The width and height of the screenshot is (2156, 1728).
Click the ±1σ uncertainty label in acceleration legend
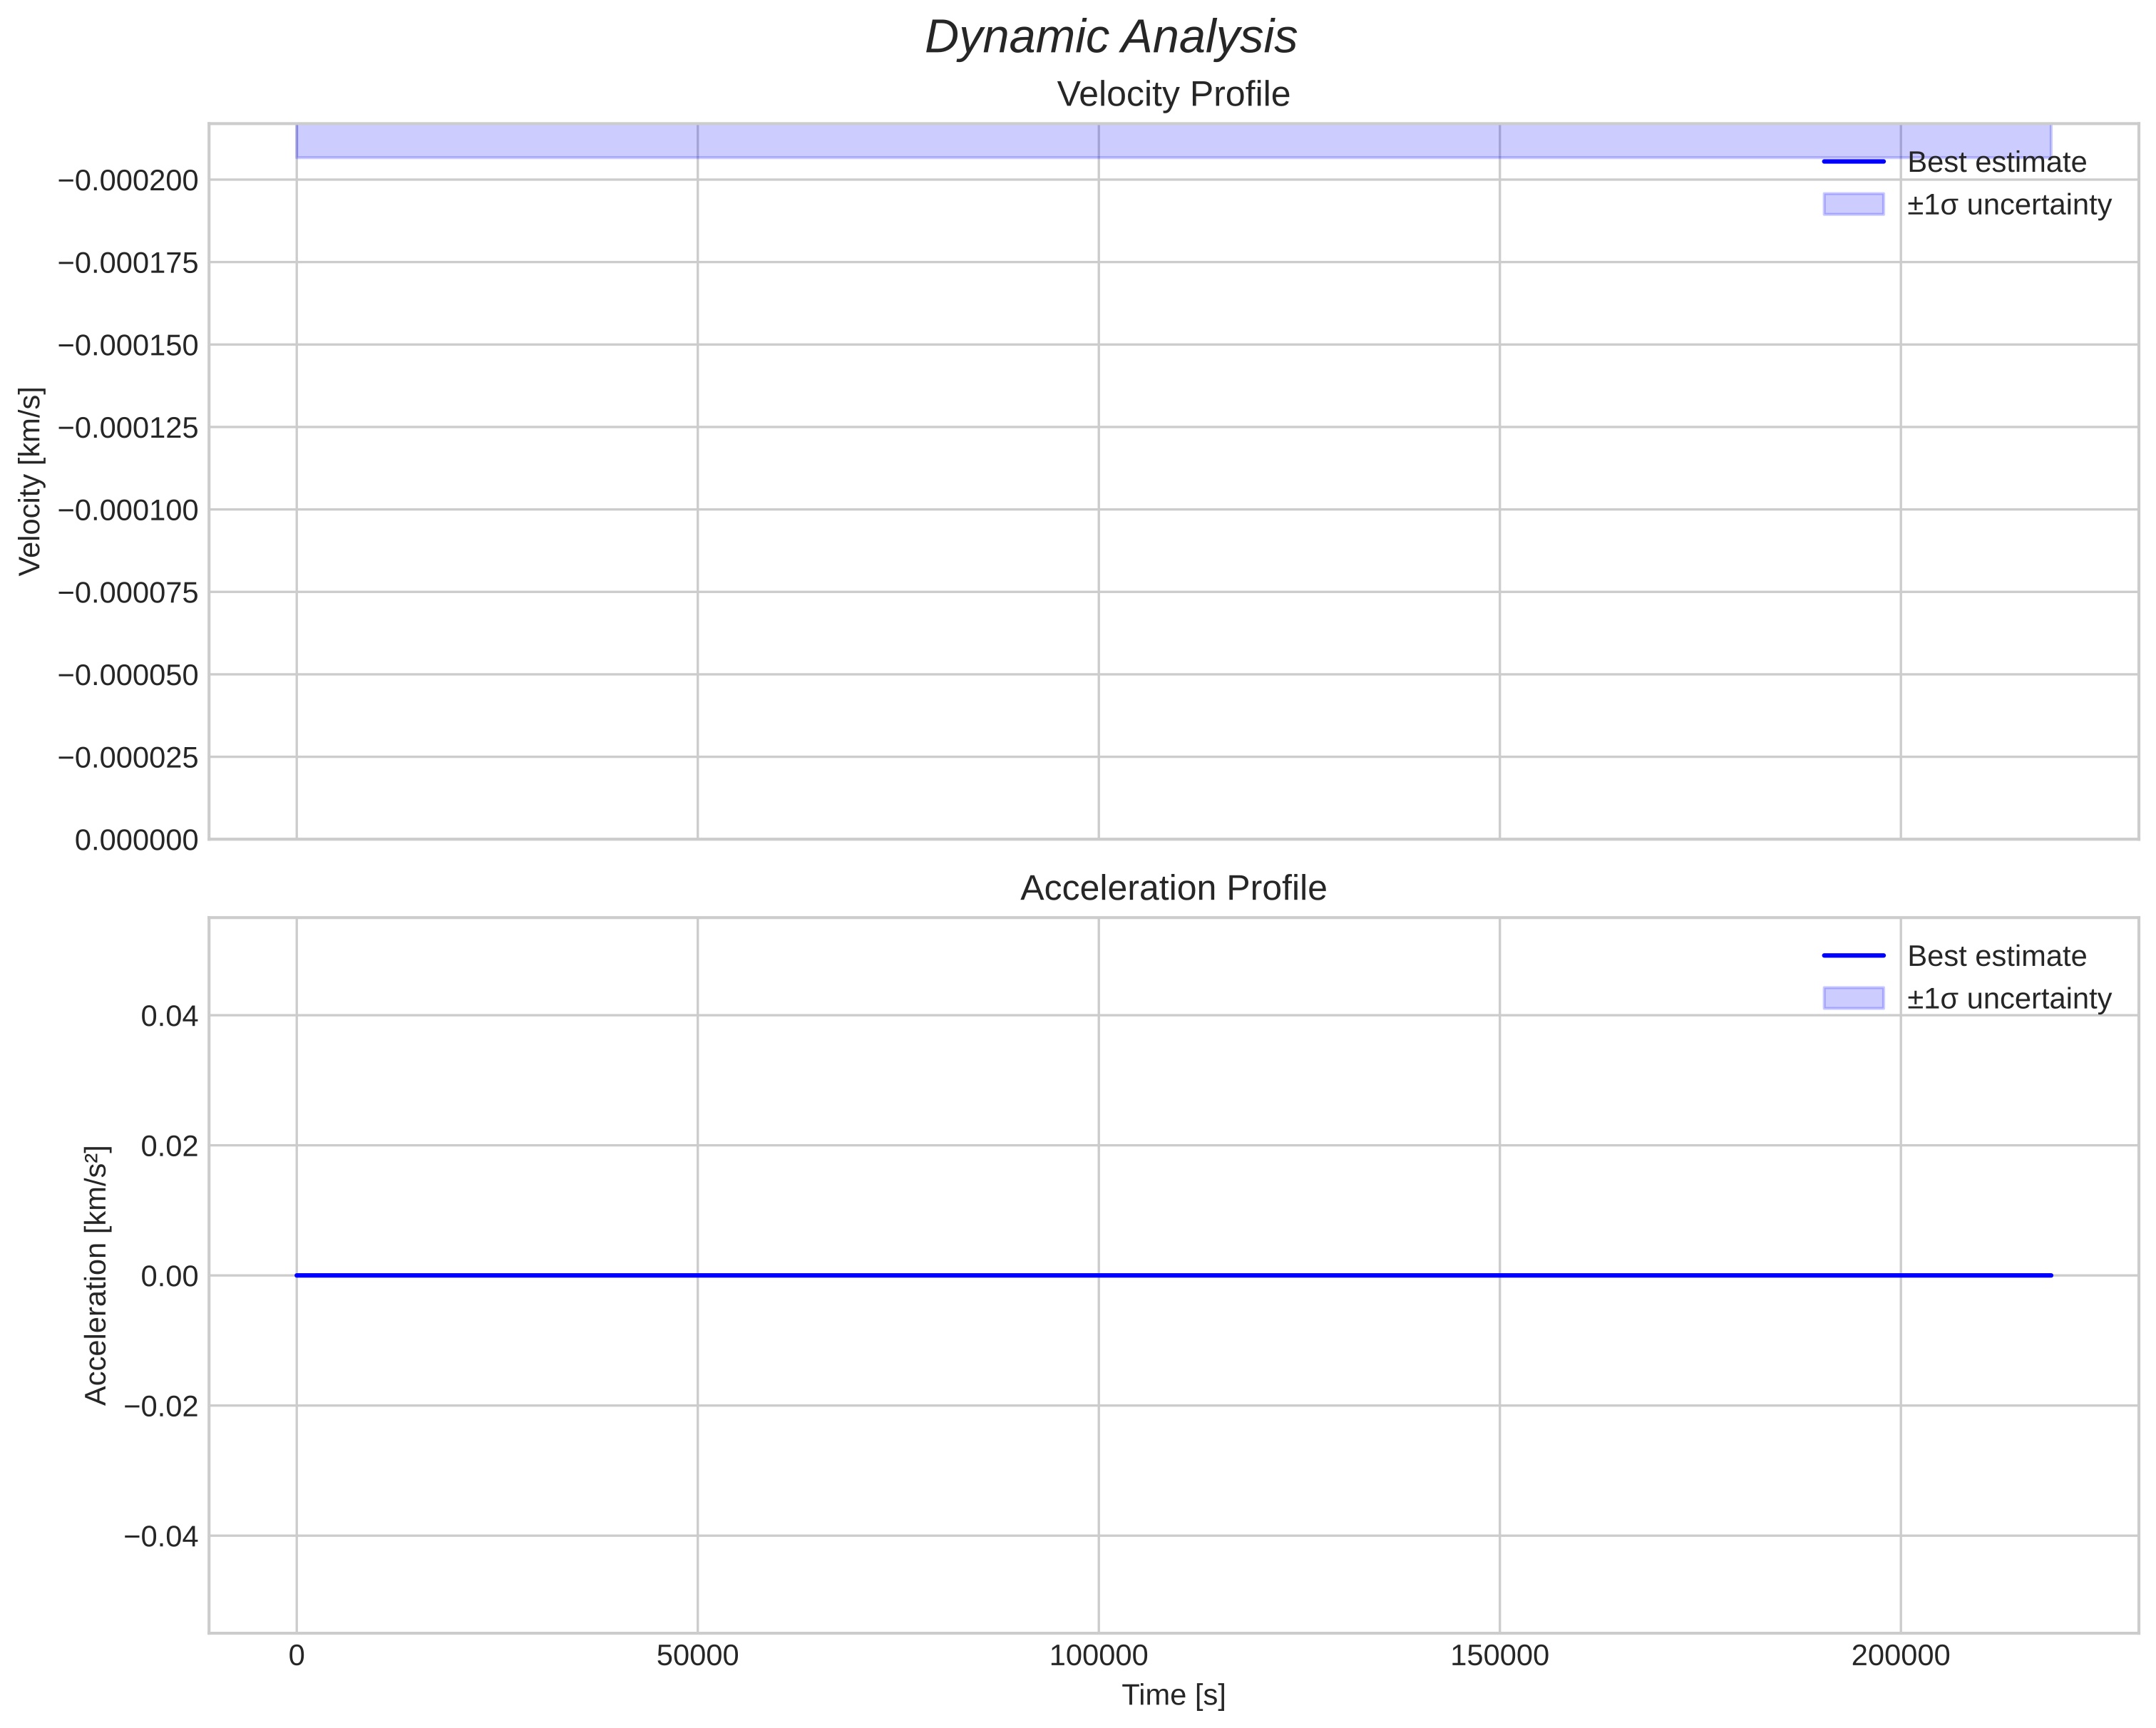(x=2008, y=999)
